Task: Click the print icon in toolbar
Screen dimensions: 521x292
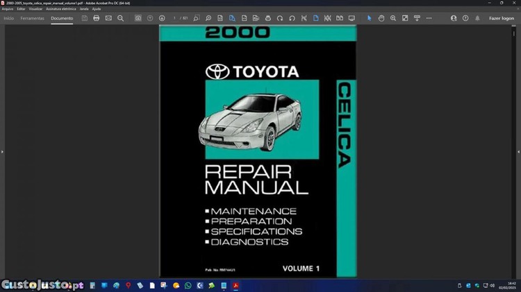Action: click(x=97, y=18)
